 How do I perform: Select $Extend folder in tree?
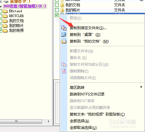point(16,11)
